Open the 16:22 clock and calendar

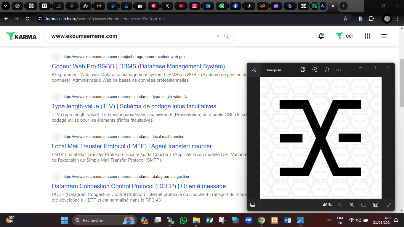pyautogui.click(x=383, y=220)
